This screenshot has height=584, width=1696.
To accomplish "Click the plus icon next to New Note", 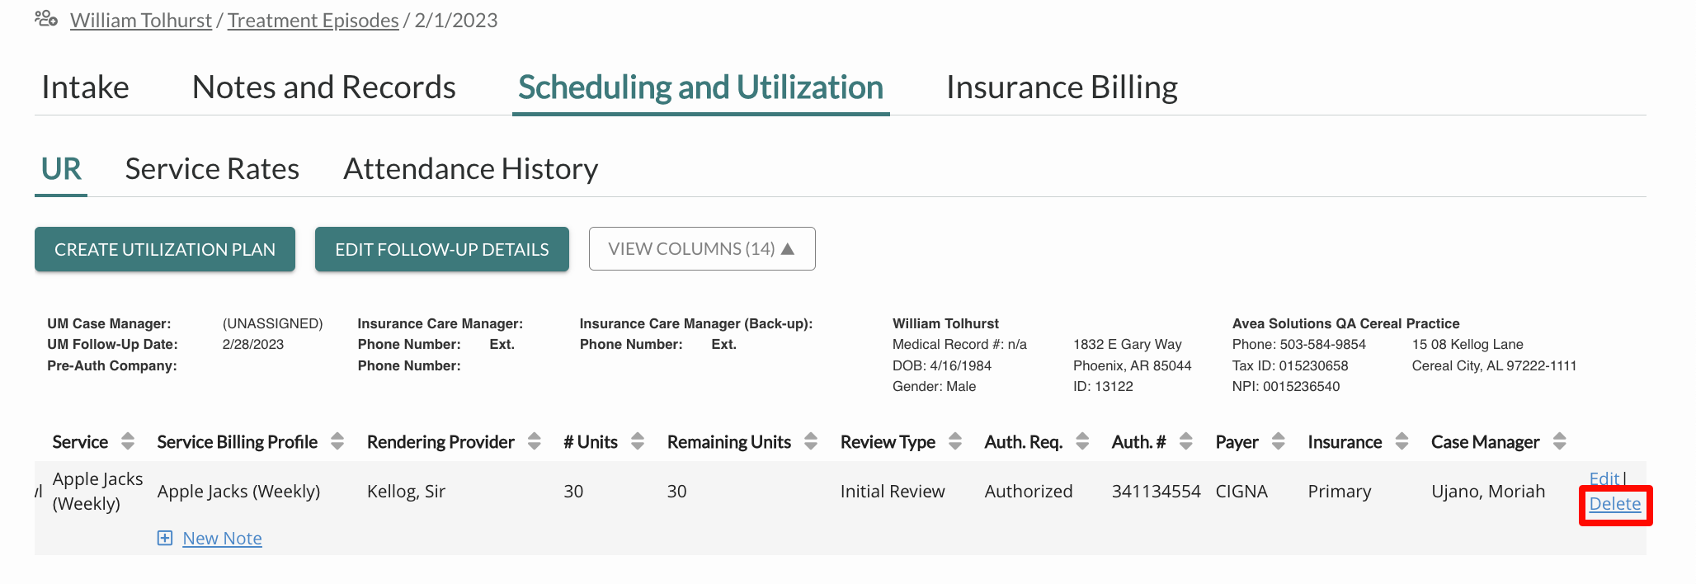I will pyautogui.click(x=165, y=538).
